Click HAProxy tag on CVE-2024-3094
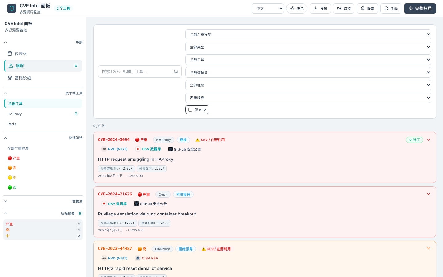The width and height of the screenshot is (443, 277). pyautogui.click(x=163, y=140)
